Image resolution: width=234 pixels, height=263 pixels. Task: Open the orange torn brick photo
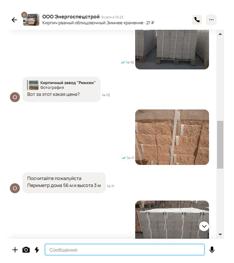tap(172, 137)
